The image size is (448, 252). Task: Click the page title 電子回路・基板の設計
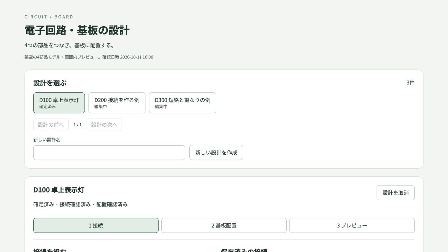point(77,30)
